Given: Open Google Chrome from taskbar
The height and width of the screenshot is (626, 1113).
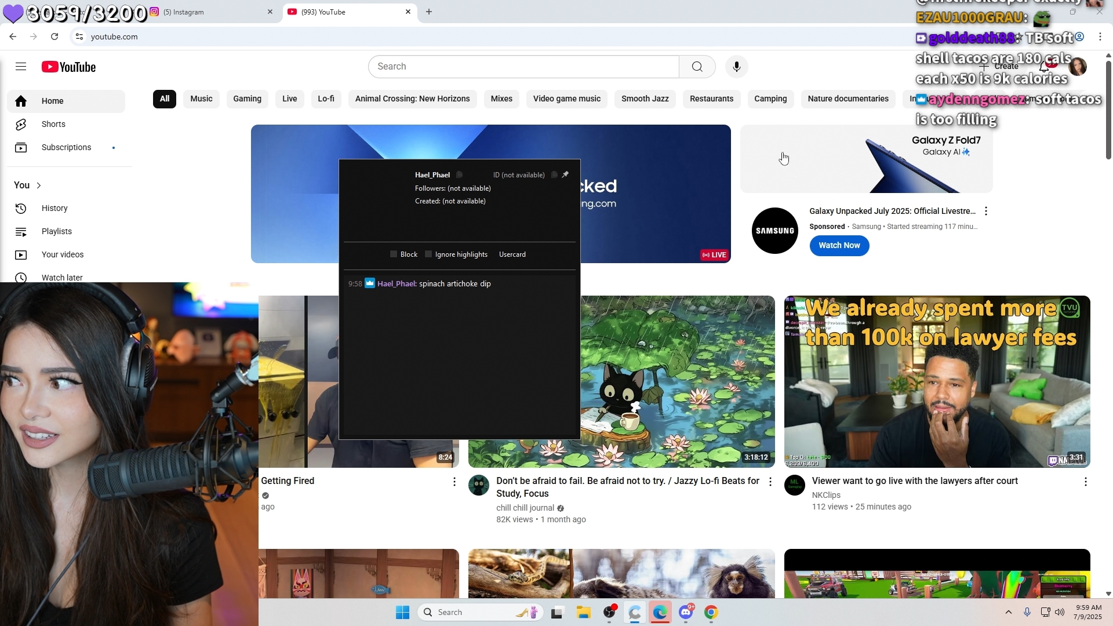Looking at the screenshot, I should point(711,612).
